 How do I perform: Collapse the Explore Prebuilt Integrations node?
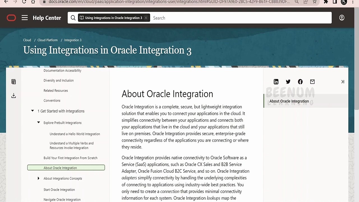click(38, 123)
